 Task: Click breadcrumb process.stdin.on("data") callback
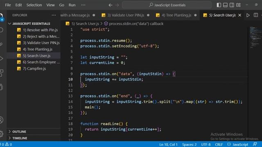(136, 24)
